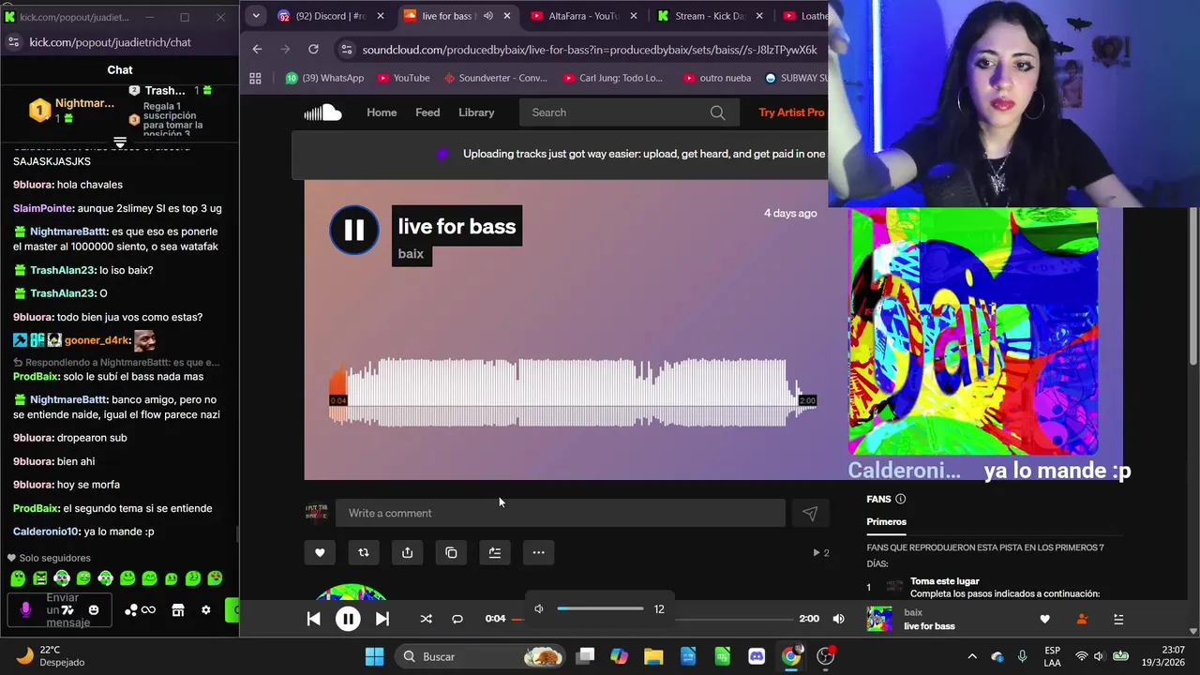Send the comment with the arrow button
This screenshot has height=675, width=1200.
click(x=810, y=513)
